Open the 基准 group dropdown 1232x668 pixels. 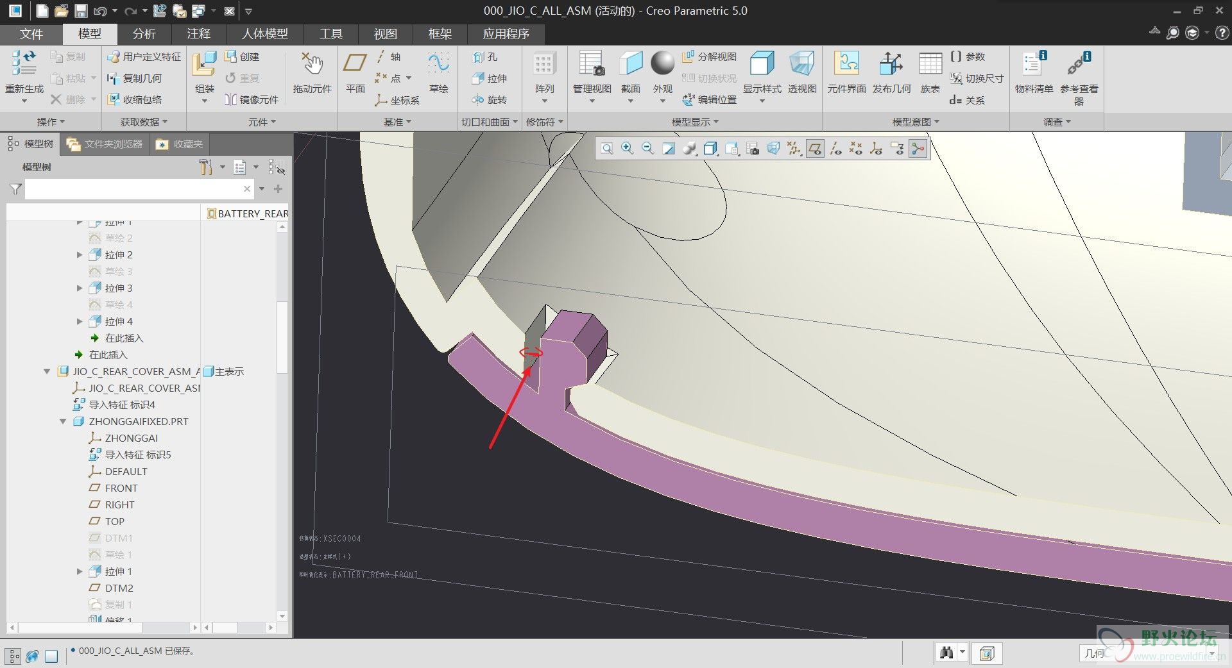(397, 122)
